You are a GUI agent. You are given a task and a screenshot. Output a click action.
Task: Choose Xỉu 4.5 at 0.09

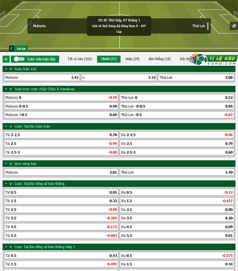(x=177, y=227)
